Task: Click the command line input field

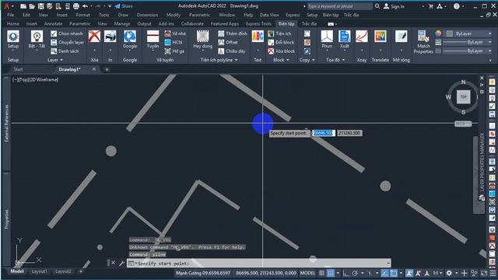Action: coord(259,264)
